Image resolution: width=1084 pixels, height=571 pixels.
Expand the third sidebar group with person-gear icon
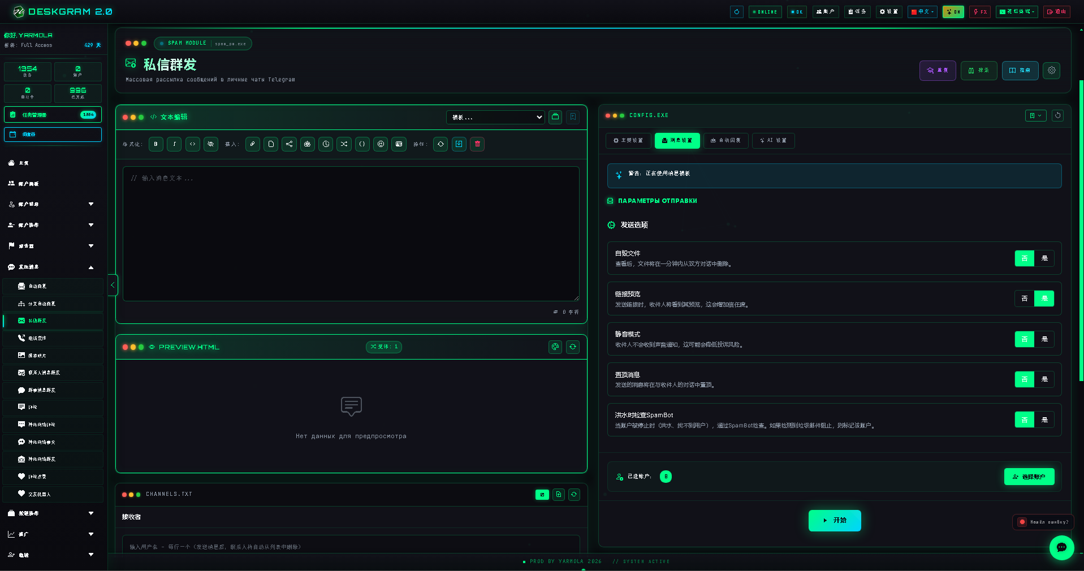[52, 204]
